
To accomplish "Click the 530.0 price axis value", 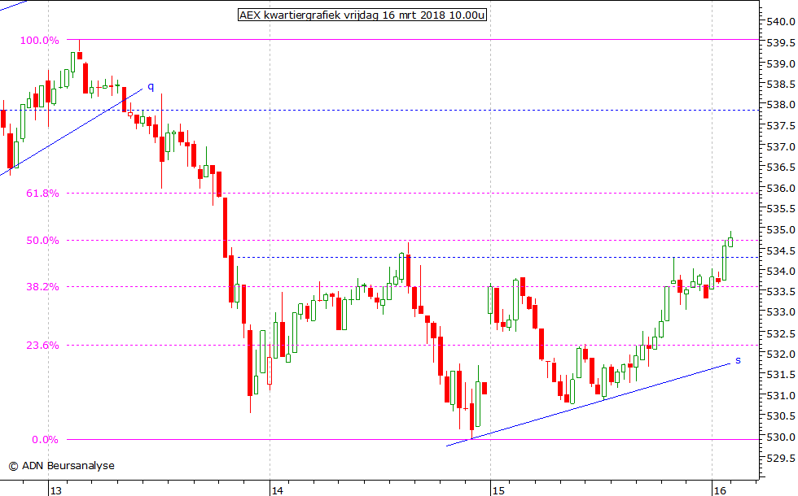I will point(781,437).
